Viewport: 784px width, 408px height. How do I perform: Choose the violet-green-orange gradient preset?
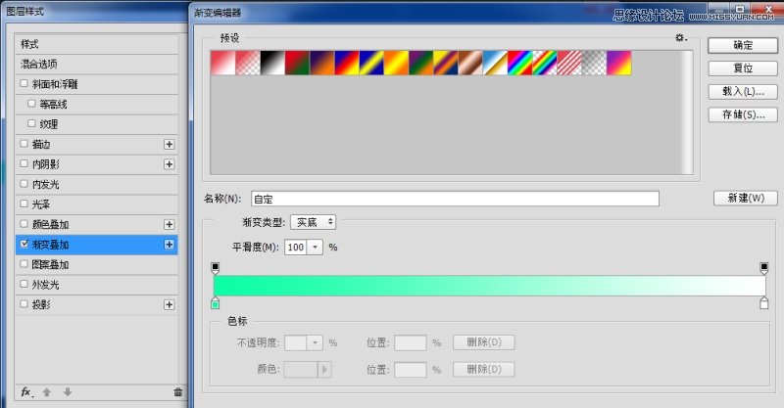coord(421,63)
